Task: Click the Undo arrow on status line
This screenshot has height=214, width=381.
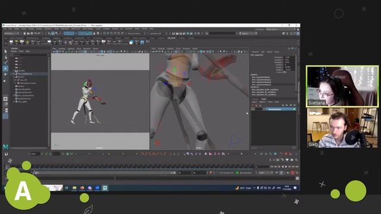Action: coord(36,33)
